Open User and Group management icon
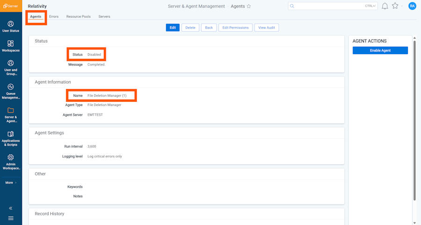Screen dimensions: 421x225 pyautogui.click(x=10, y=67)
